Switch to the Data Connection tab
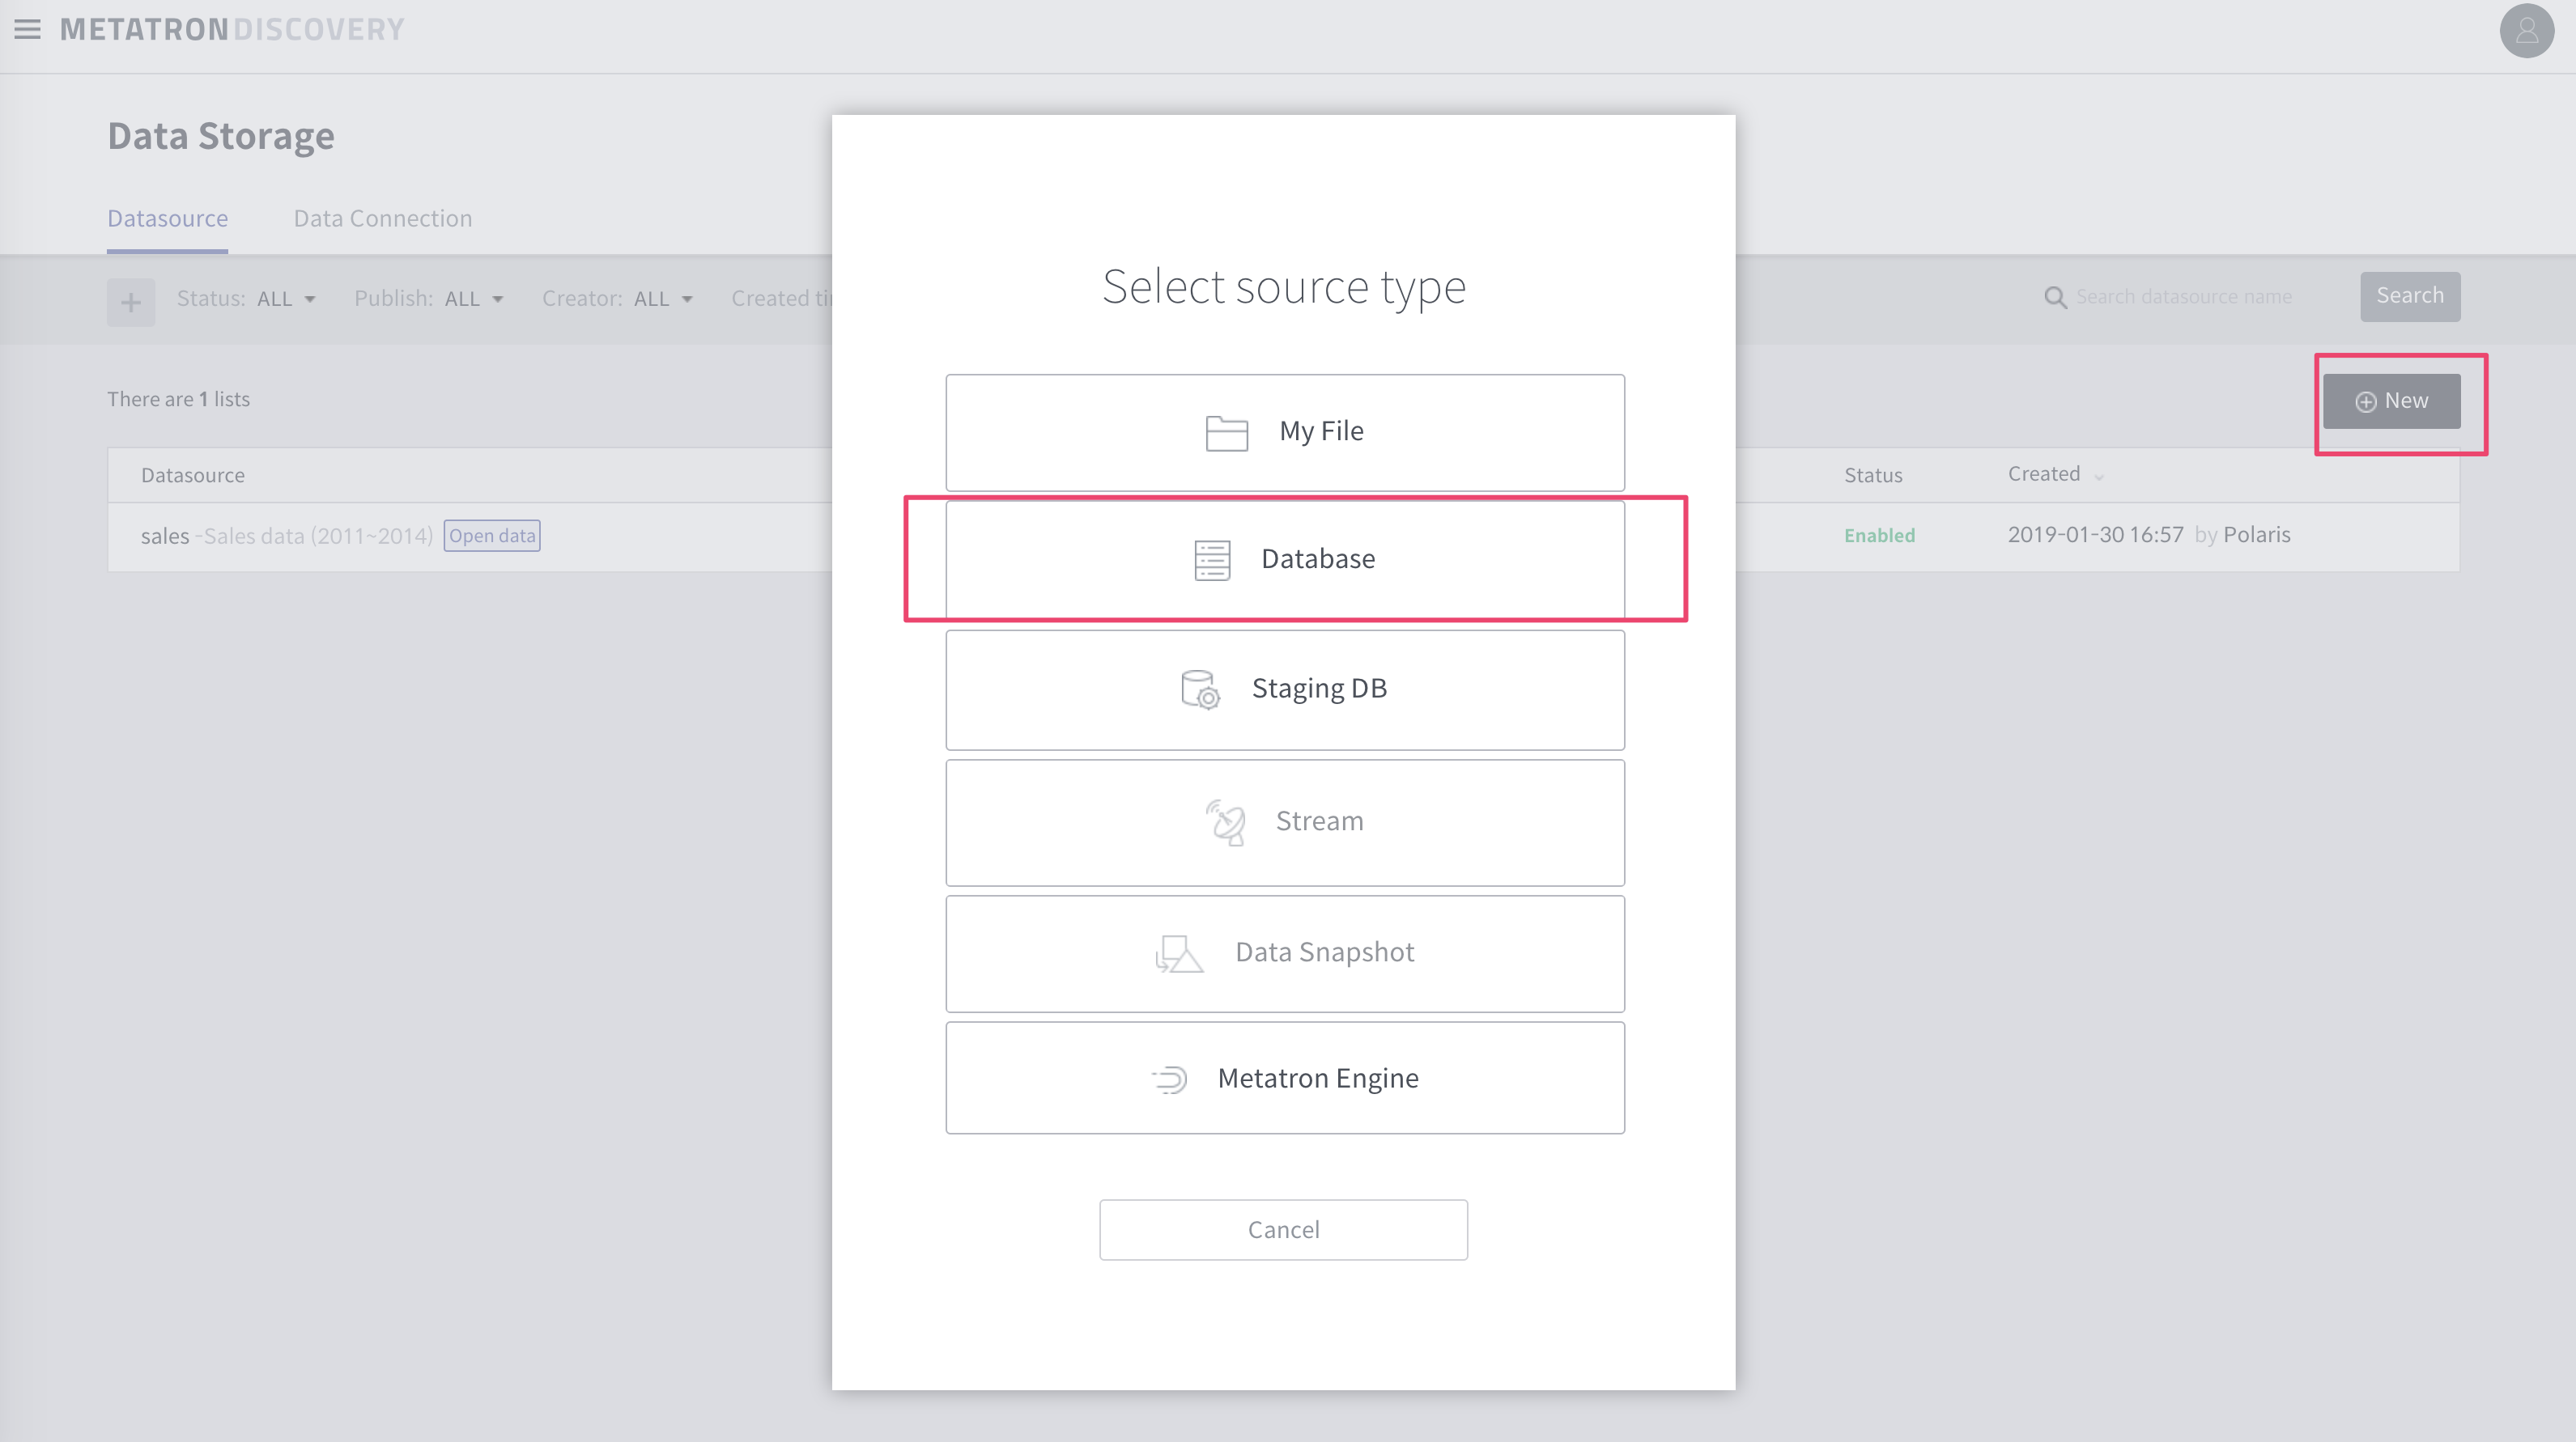The width and height of the screenshot is (2576, 1442). [382, 218]
